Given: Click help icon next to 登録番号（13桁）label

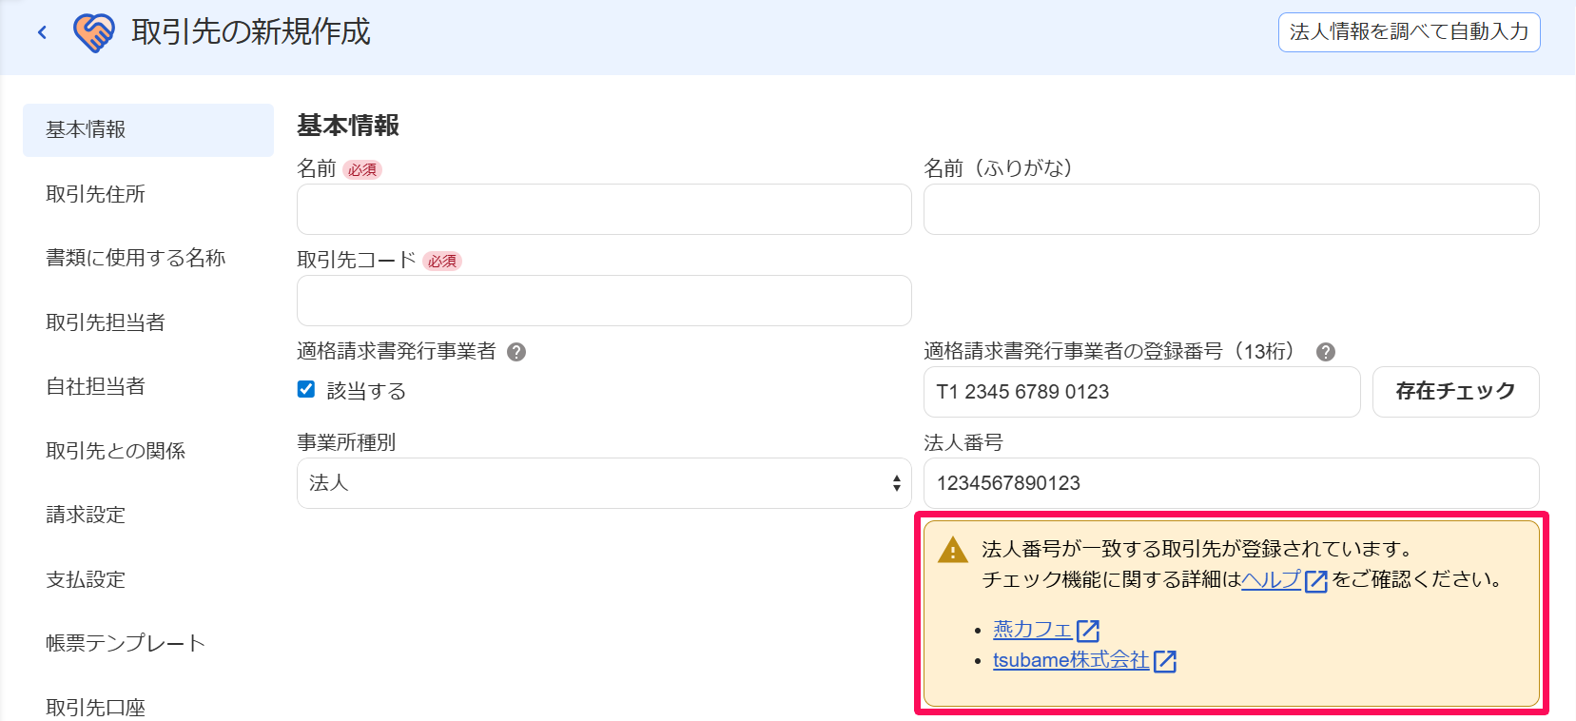Looking at the screenshot, I should click(x=1326, y=352).
